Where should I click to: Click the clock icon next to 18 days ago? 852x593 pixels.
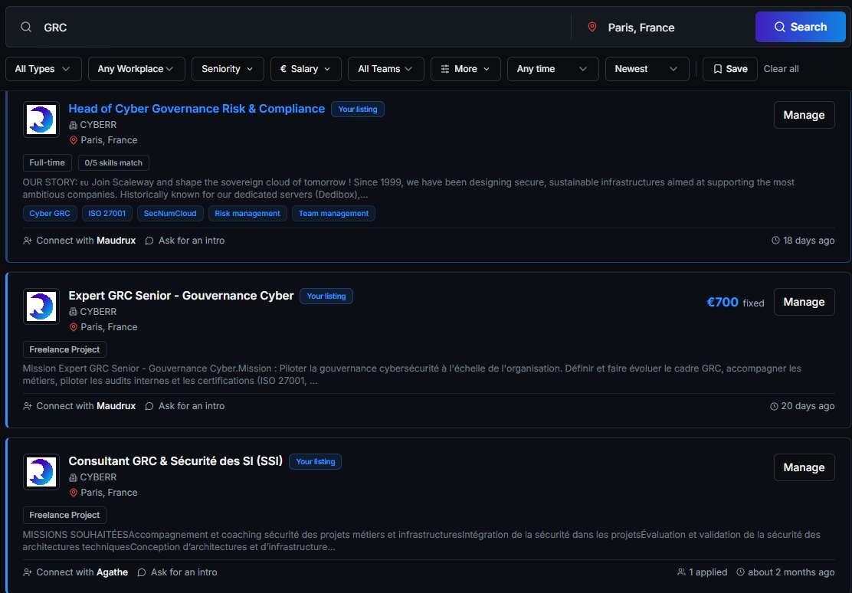pyautogui.click(x=775, y=241)
